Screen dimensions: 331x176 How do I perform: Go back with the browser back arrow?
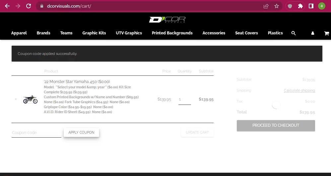click(7, 6)
